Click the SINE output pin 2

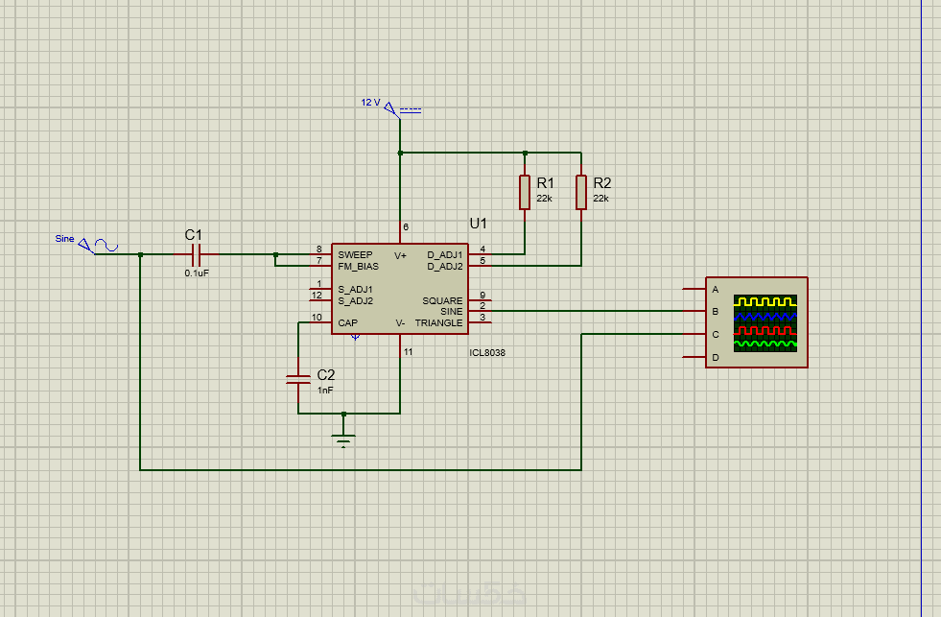pos(480,311)
